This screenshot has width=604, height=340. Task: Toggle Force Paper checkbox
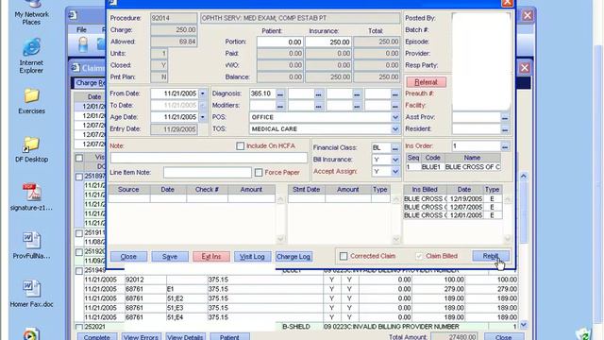(x=259, y=172)
